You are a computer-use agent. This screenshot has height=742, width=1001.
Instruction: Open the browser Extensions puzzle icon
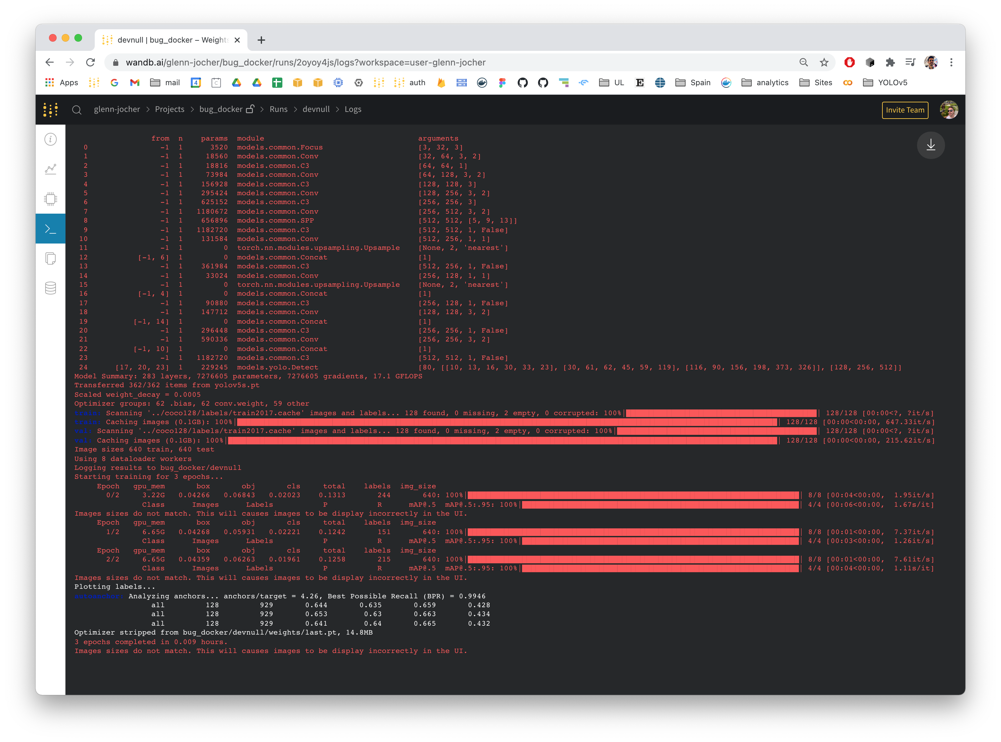tap(890, 62)
